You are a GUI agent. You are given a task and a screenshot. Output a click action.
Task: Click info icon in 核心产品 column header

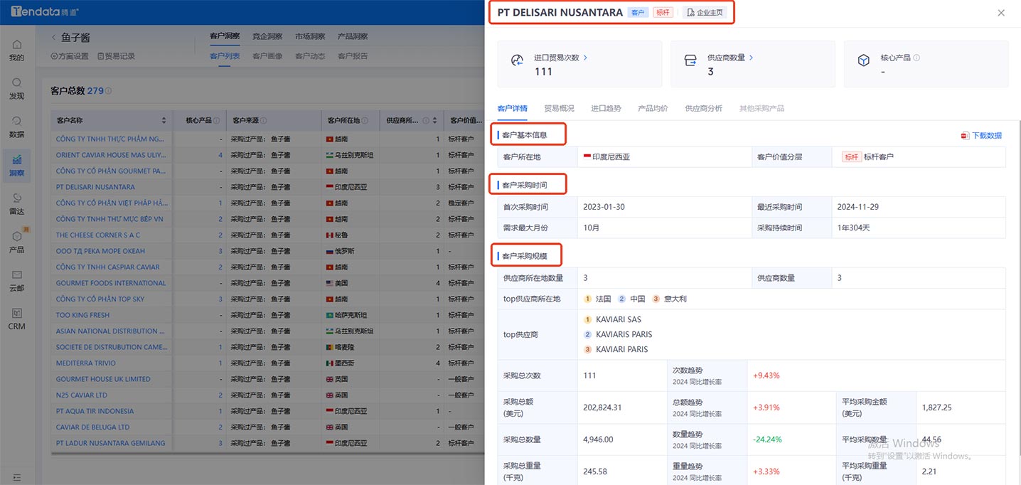tap(215, 120)
